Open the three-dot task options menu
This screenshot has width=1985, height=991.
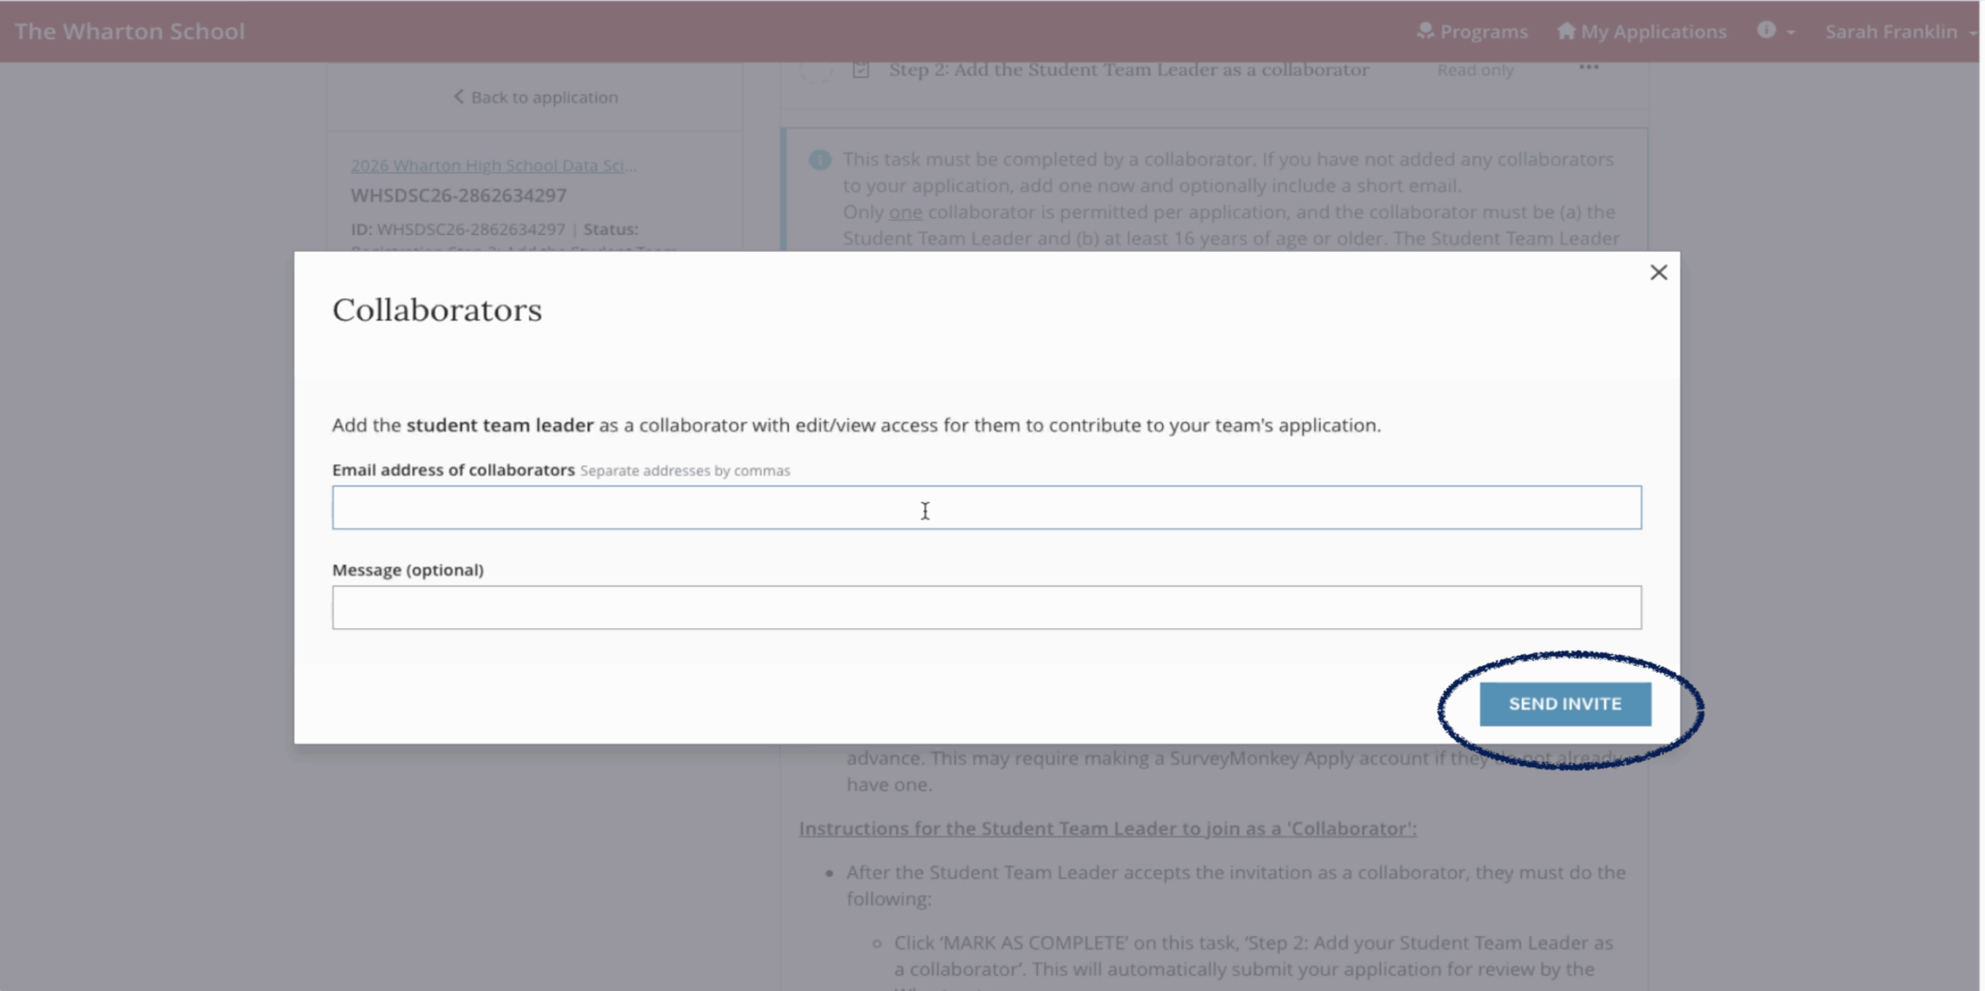coord(1589,67)
